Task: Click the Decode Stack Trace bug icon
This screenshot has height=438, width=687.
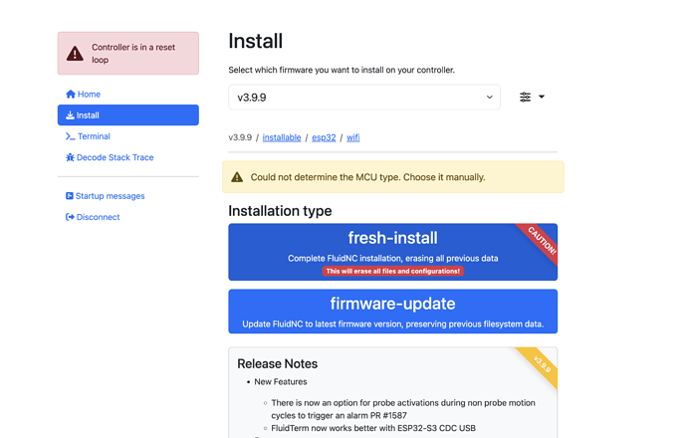Action: 71,157
